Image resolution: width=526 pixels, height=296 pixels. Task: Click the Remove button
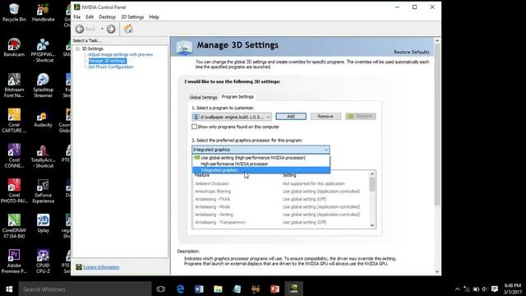coord(325,117)
